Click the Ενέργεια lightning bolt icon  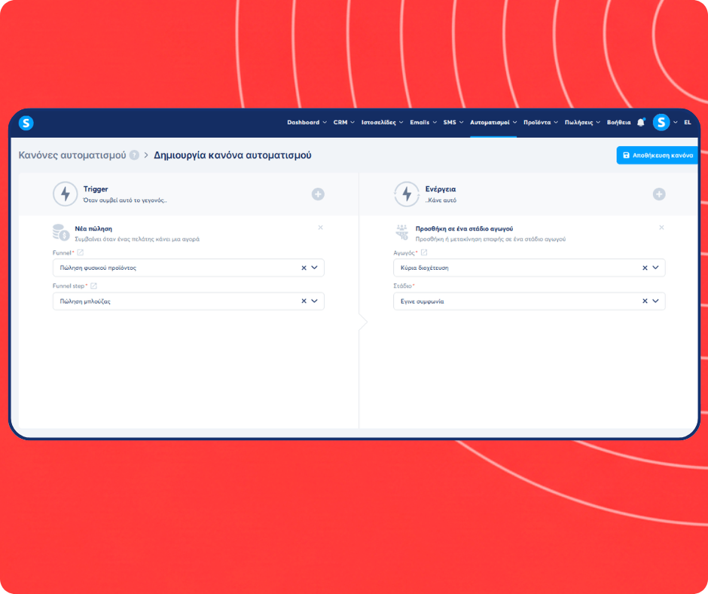coord(407,194)
